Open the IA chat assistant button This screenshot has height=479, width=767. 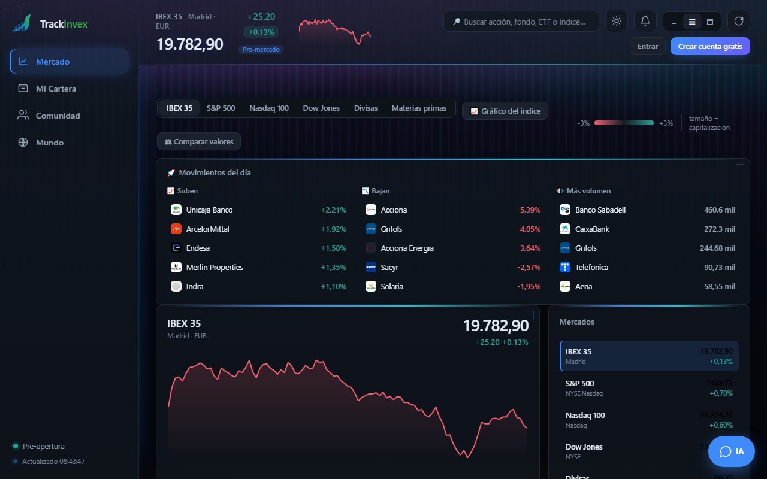click(732, 451)
